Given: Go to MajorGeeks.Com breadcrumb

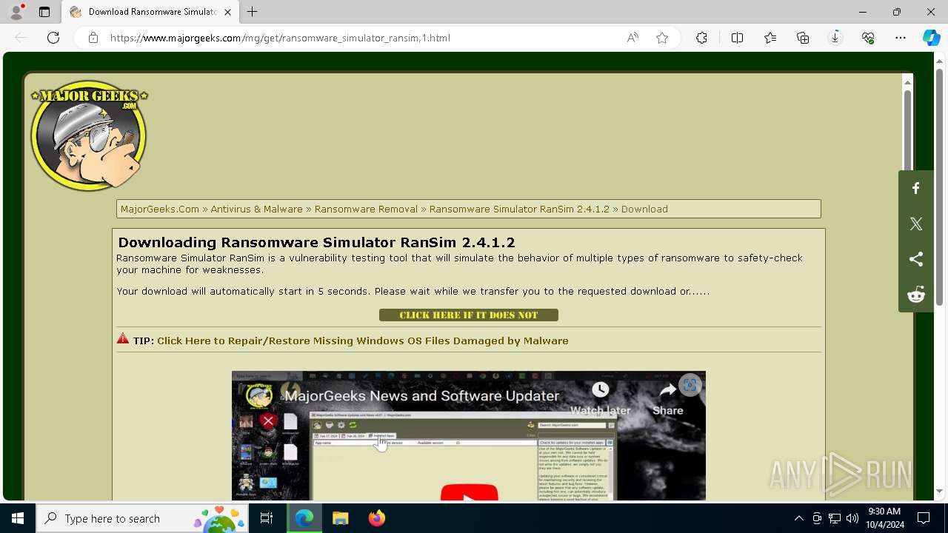Looking at the screenshot, I should [160, 209].
